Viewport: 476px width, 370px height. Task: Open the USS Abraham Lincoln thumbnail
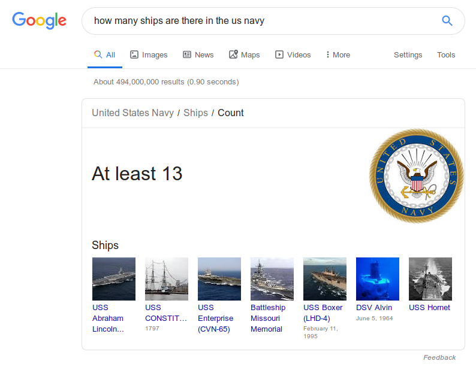coord(114,279)
